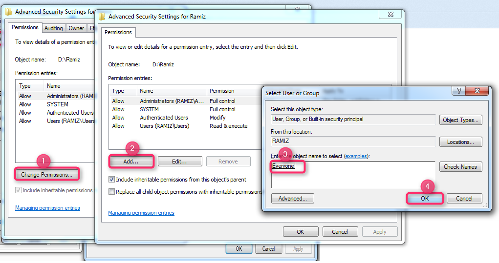The image size is (499, 263).
Task: Click into the object name field containing Everyone
Action: 353,175
